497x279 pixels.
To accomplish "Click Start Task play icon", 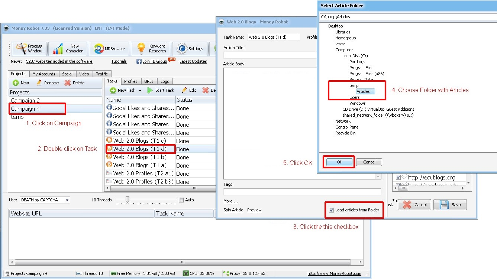I will (150, 90).
